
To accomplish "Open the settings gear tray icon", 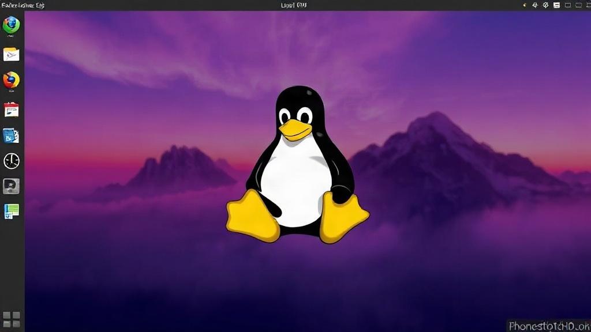I will click(x=545, y=5).
